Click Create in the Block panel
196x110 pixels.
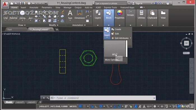tap(116, 29)
